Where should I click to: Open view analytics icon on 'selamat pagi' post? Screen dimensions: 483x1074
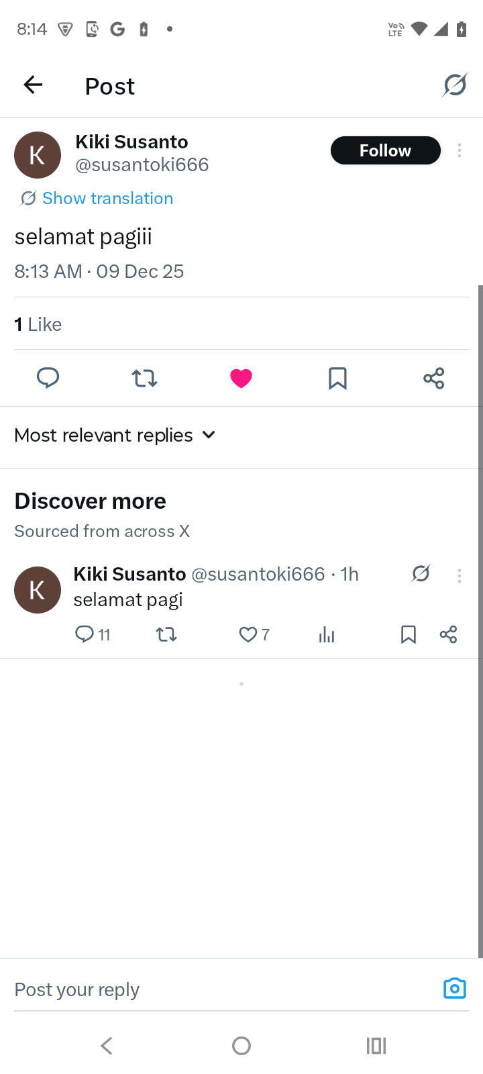point(327,634)
